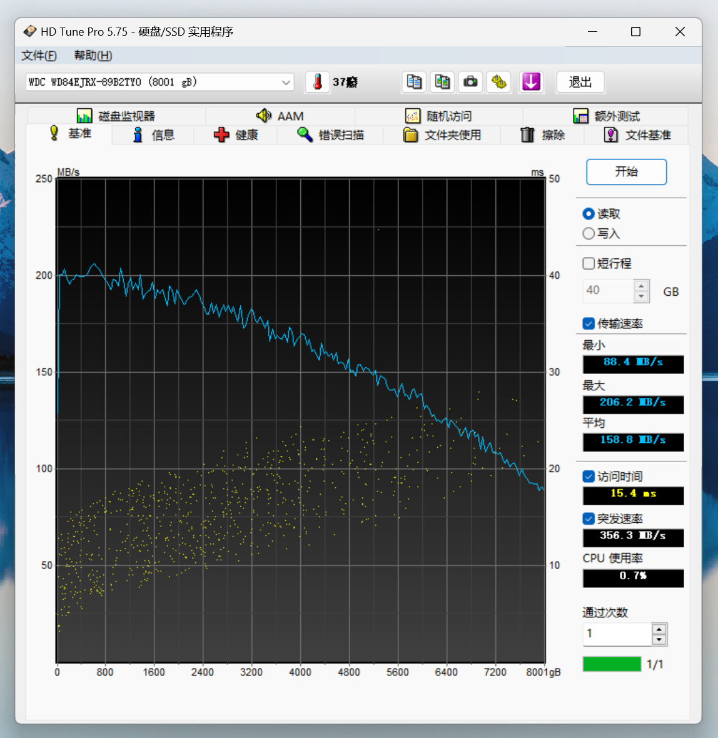Click the benchmark graph area
This screenshot has width=718, height=738.
[301, 420]
